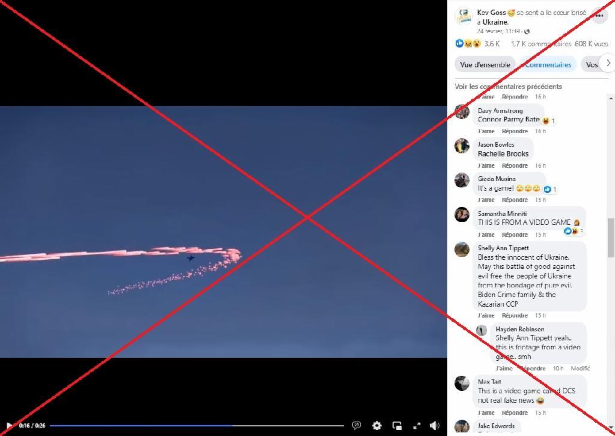Open the three-dot post options menu

599,16
